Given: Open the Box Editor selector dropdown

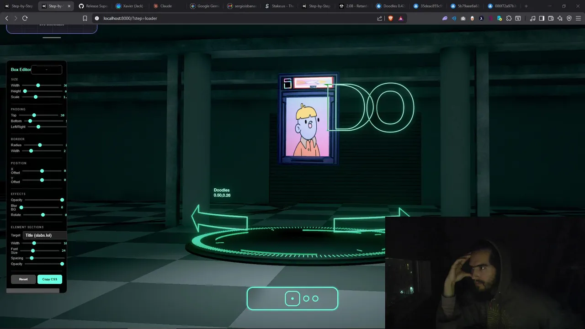Looking at the screenshot, I should (x=47, y=69).
